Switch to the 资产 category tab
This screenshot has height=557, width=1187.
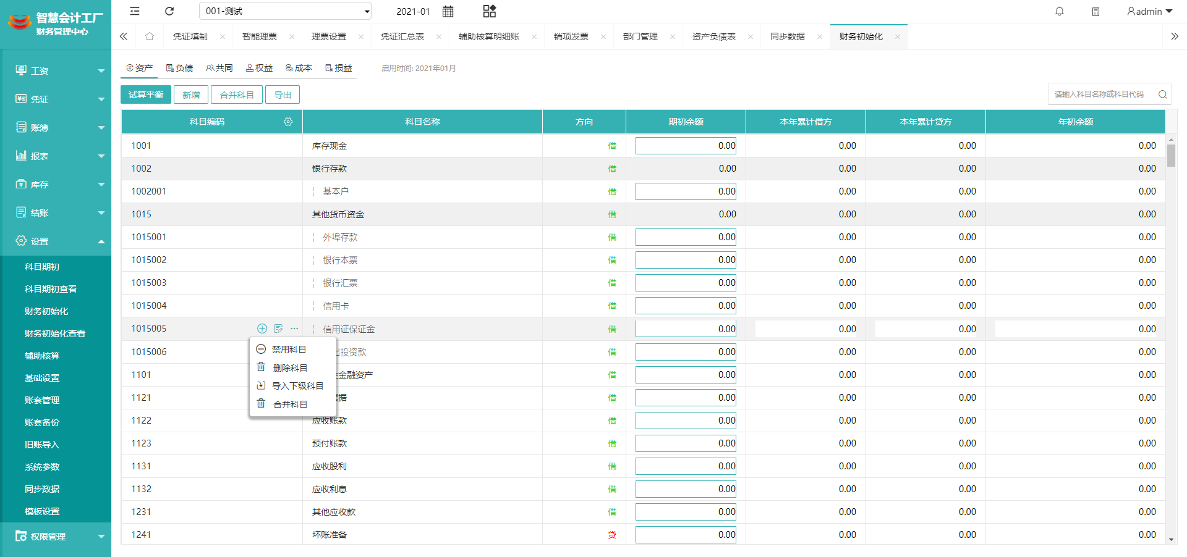coord(139,68)
